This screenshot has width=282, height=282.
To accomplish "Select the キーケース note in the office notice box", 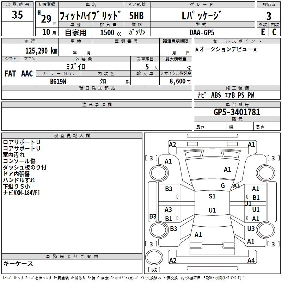I will (x=18, y=264).
